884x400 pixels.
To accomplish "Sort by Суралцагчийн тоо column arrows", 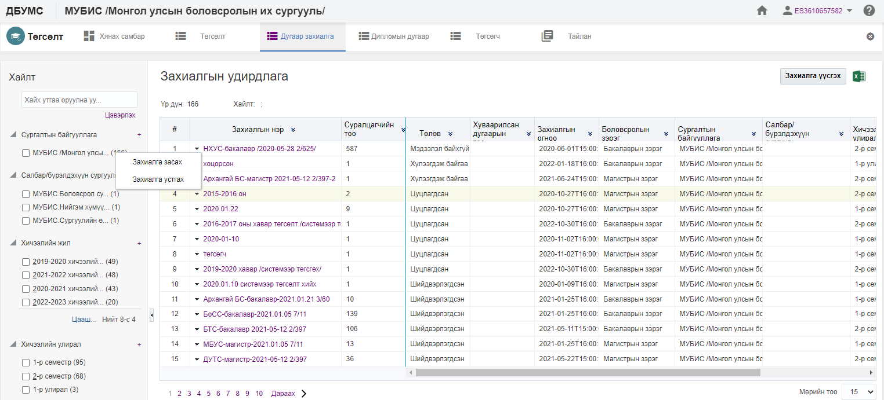I will coord(403,130).
